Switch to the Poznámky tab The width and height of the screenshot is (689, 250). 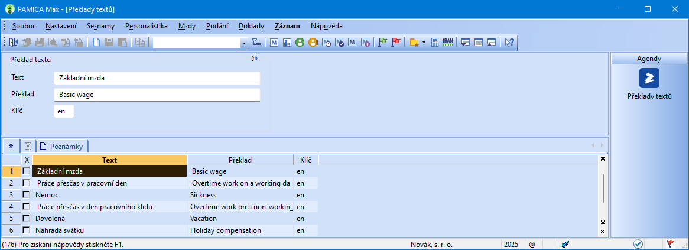tap(64, 146)
